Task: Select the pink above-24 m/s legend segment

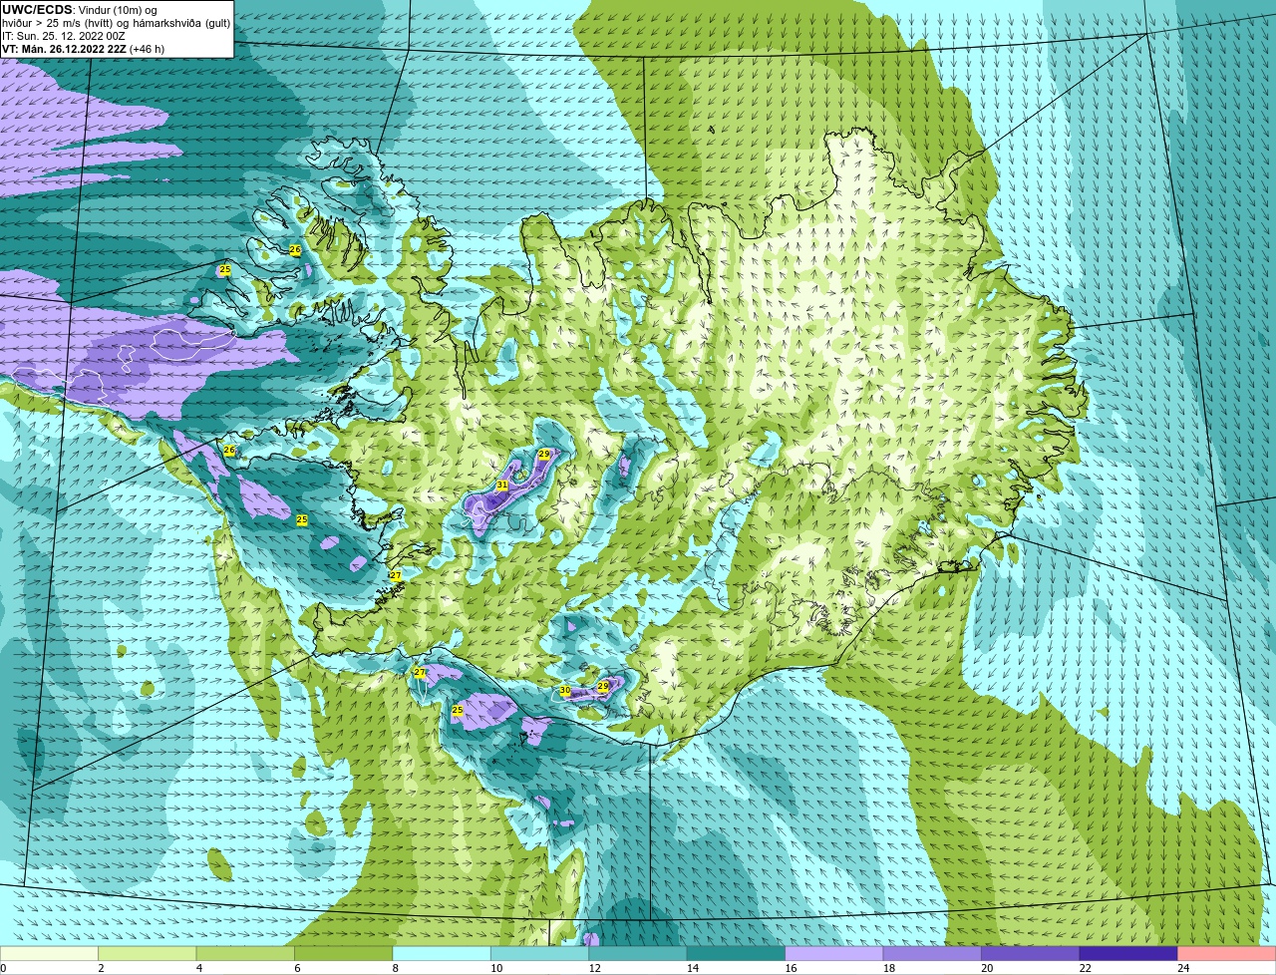Action: pyautogui.click(x=1227, y=953)
